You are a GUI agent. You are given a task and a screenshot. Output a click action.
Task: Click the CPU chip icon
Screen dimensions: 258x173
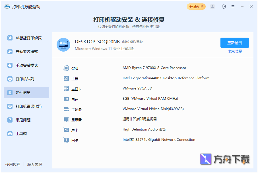pyautogui.click(x=66, y=68)
